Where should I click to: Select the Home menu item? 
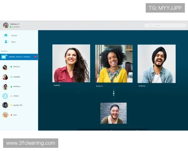[14, 36]
